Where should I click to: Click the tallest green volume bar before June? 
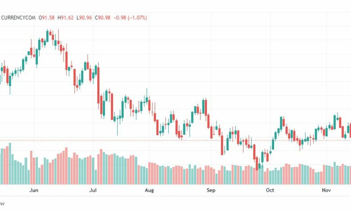tap(10, 163)
